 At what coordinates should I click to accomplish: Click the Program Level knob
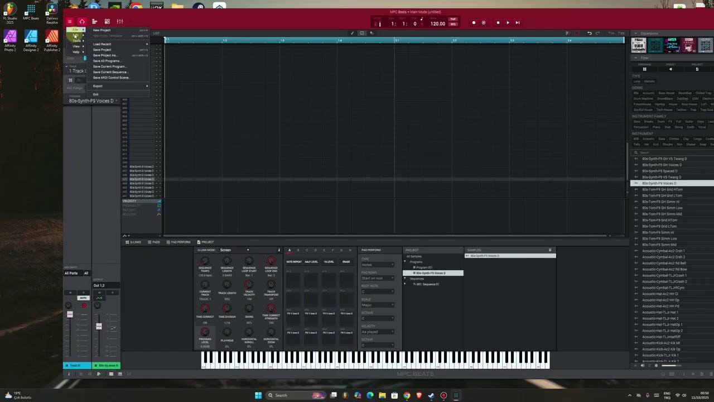click(205, 332)
